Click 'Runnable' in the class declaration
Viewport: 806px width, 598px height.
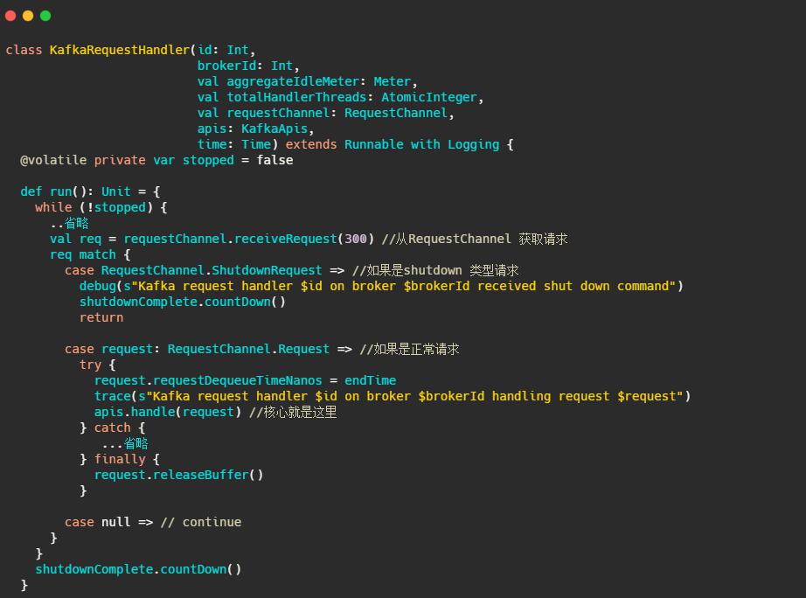pos(373,144)
